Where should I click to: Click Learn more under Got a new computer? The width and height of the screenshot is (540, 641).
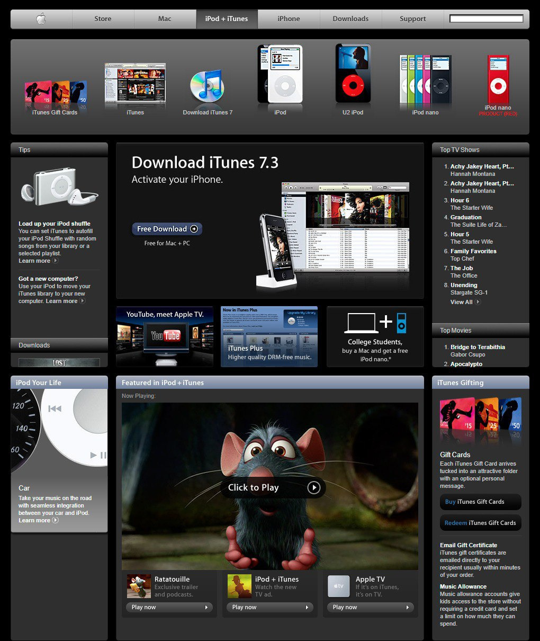(66, 301)
